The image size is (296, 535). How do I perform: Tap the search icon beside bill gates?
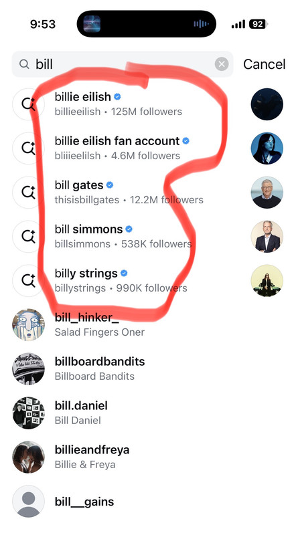point(28,192)
